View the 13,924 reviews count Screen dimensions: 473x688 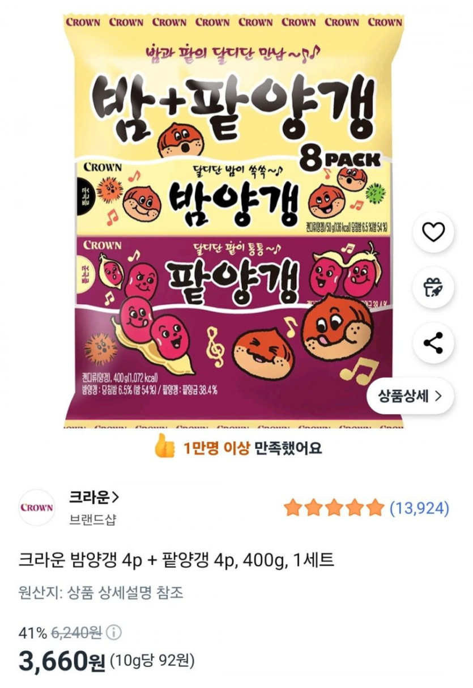(419, 508)
